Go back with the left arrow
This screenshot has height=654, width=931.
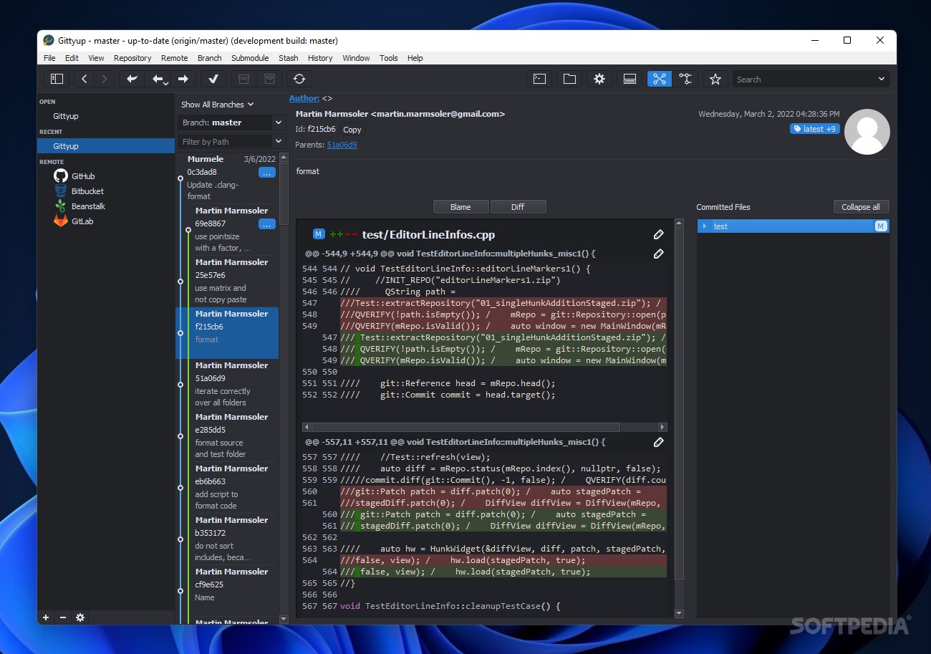(85, 79)
